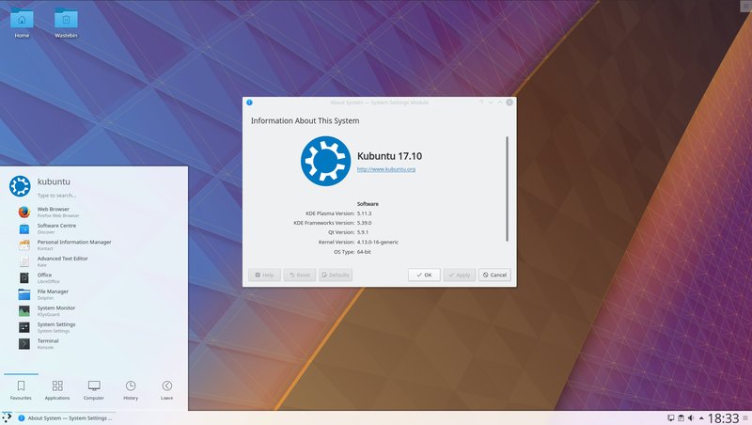Switch to History tab in launcher
Image resolution: width=752 pixels, height=425 pixels.
tap(131, 390)
